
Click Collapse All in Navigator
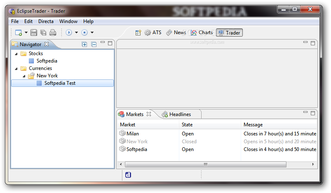click(94, 44)
